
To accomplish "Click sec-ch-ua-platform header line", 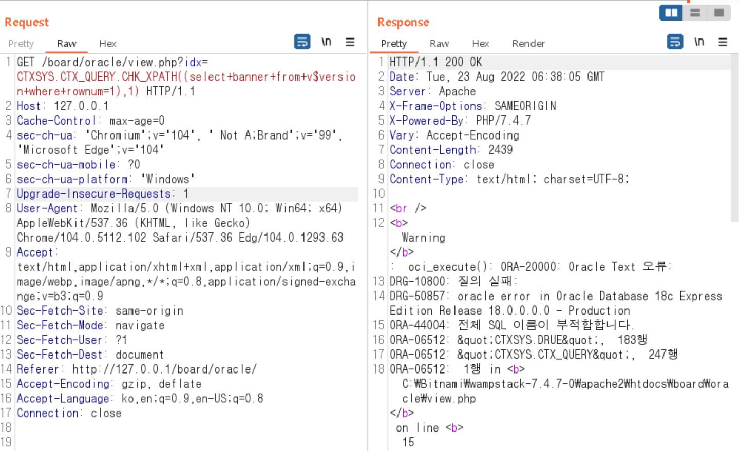I will tap(106, 179).
